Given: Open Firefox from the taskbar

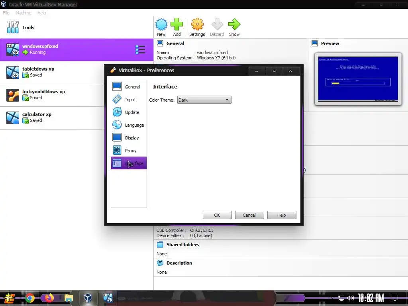Looking at the screenshot, I should pyautogui.click(x=49, y=298).
